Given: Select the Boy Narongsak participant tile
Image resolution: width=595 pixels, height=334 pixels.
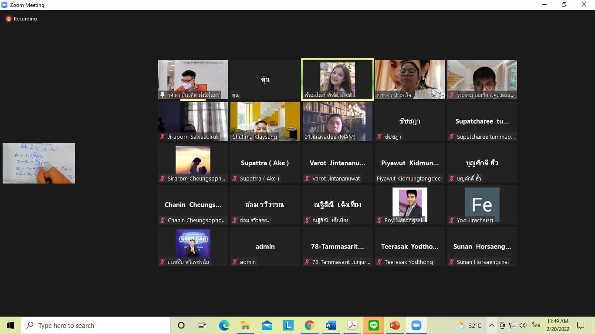Looking at the screenshot, I should click(x=410, y=204).
